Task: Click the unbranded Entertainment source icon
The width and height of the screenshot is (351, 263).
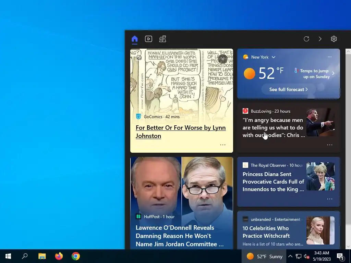Action: pyautogui.click(x=245, y=219)
